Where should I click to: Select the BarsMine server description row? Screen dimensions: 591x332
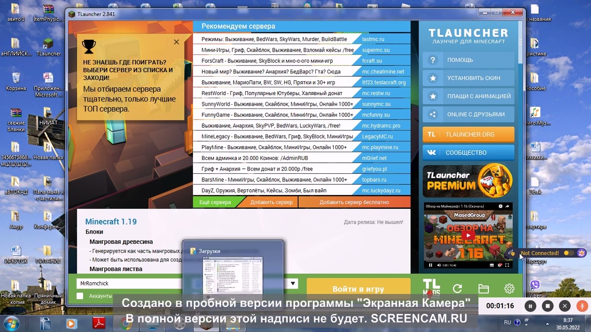[x=275, y=180]
